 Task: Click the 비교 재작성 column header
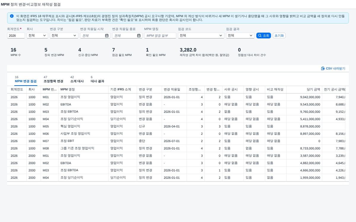click(276, 89)
